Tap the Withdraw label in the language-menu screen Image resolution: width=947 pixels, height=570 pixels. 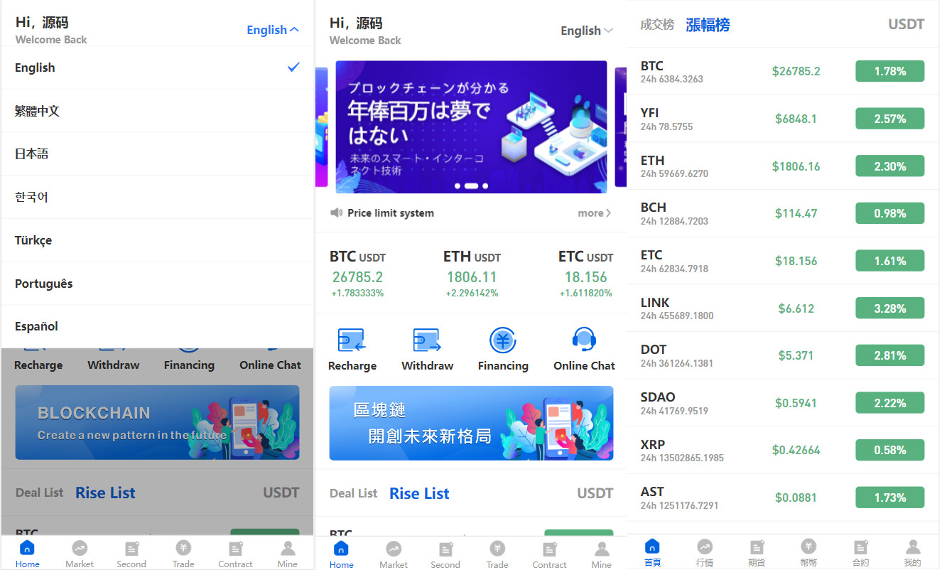click(114, 365)
